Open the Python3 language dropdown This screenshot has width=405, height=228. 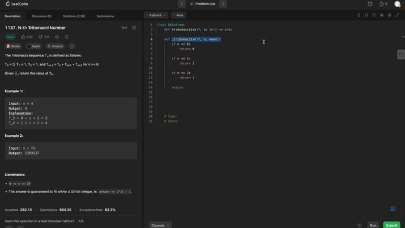point(156,15)
